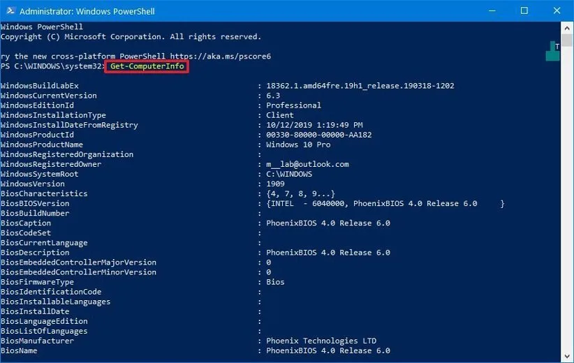Click the scrollbar up arrow
574x363 pixels.
click(568, 28)
